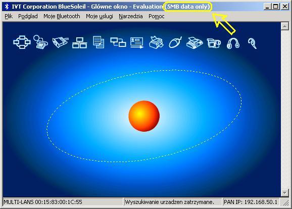Viewport: 292px width, 209px height.
Task: Select the Dial-up Networking phone icon
Action: [41, 42]
